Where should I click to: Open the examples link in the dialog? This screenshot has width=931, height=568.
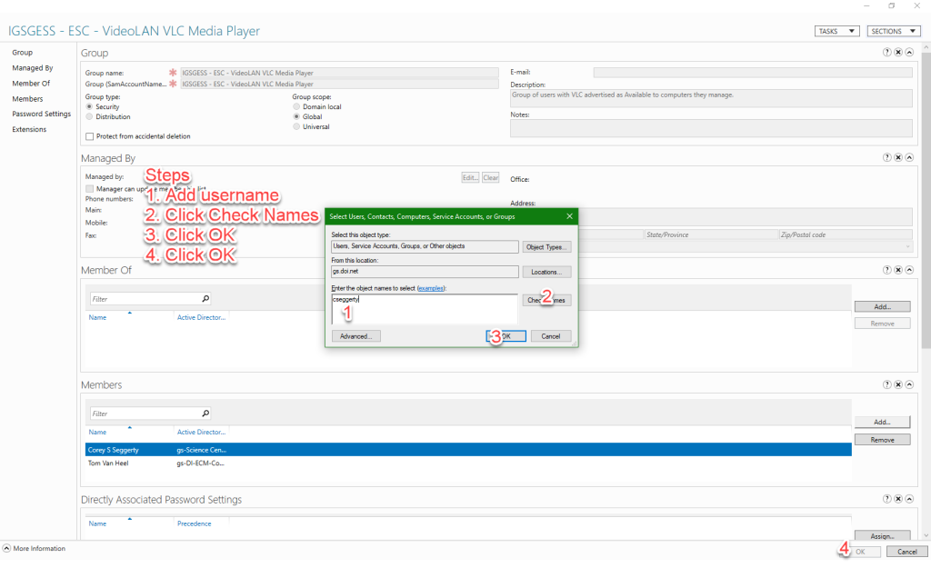430,288
